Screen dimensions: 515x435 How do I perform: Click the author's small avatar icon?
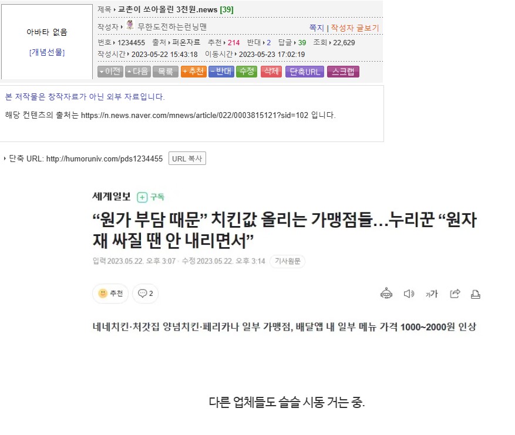click(130, 25)
